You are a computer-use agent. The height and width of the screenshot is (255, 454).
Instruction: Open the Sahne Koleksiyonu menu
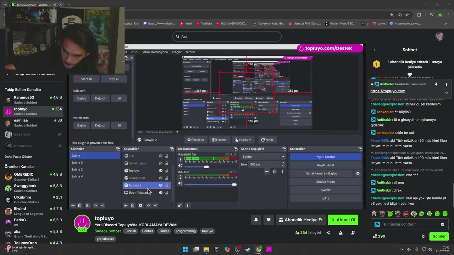pyautogui.click(x=155, y=52)
